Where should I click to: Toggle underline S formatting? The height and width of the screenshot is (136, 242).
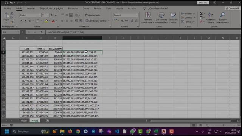coord(30,21)
